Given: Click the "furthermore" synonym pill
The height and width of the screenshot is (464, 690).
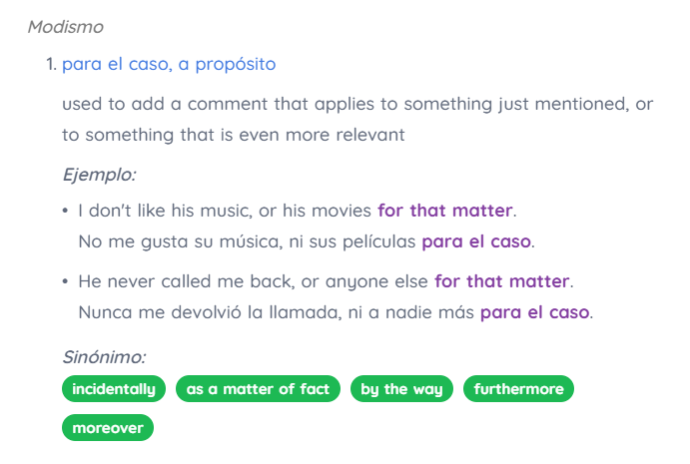Looking at the screenshot, I should [x=518, y=389].
